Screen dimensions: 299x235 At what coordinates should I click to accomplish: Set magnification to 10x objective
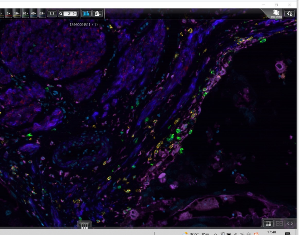click(17, 14)
